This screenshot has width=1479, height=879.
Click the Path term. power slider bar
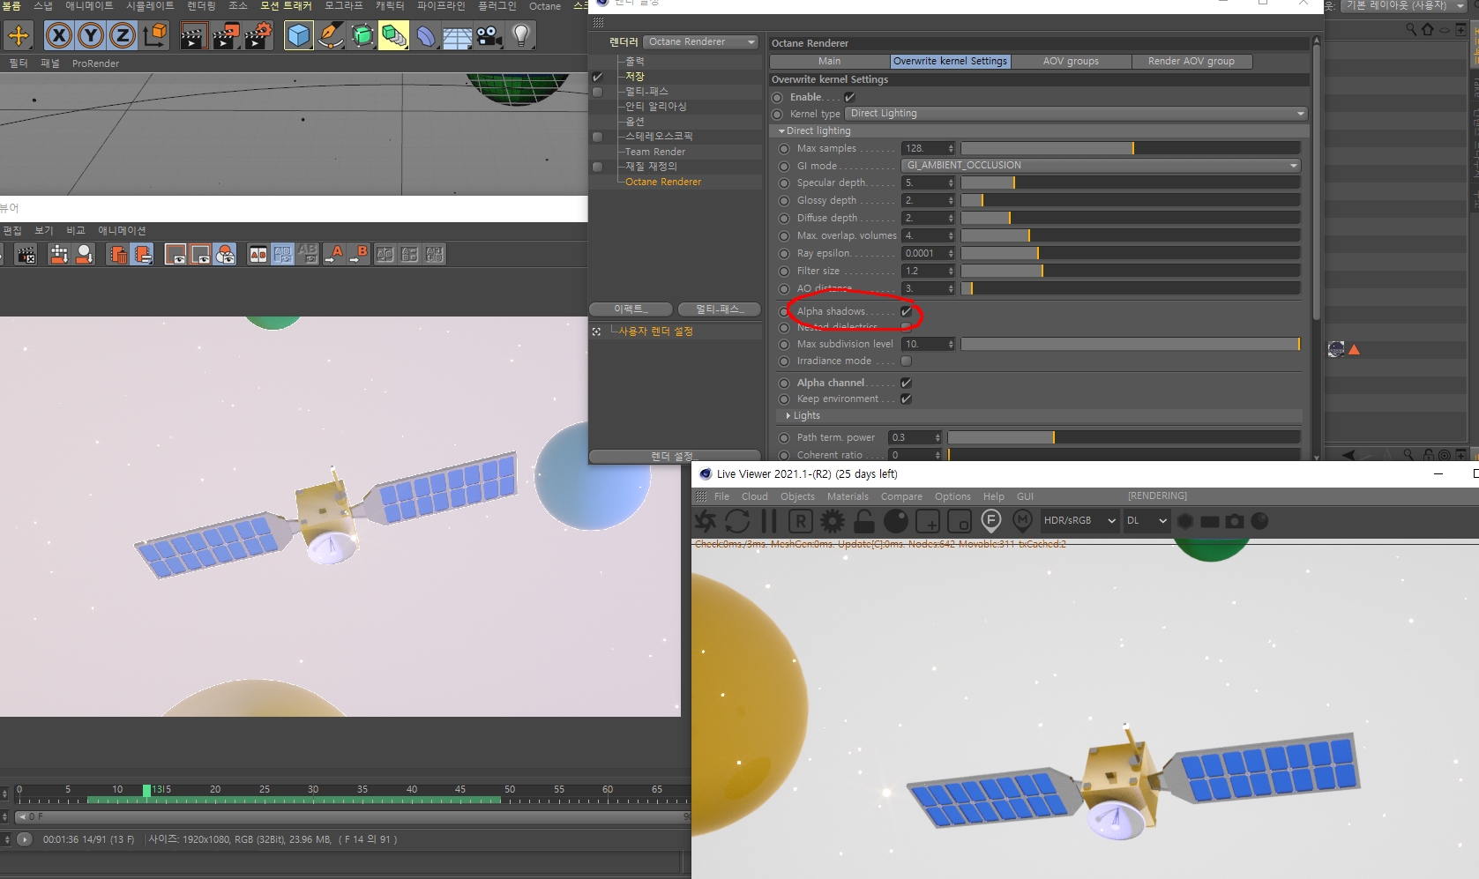pyautogui.click(x=1124, y=437)
